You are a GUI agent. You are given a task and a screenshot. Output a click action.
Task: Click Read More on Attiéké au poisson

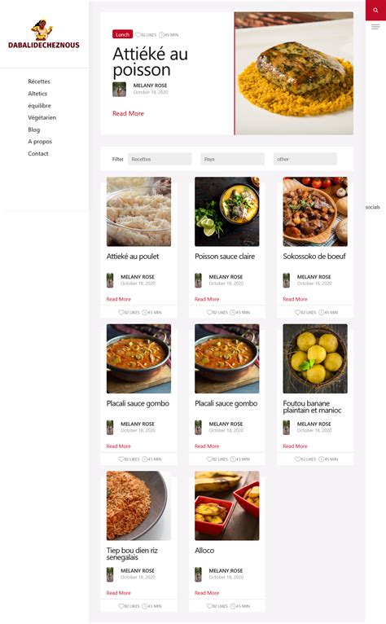128,113
